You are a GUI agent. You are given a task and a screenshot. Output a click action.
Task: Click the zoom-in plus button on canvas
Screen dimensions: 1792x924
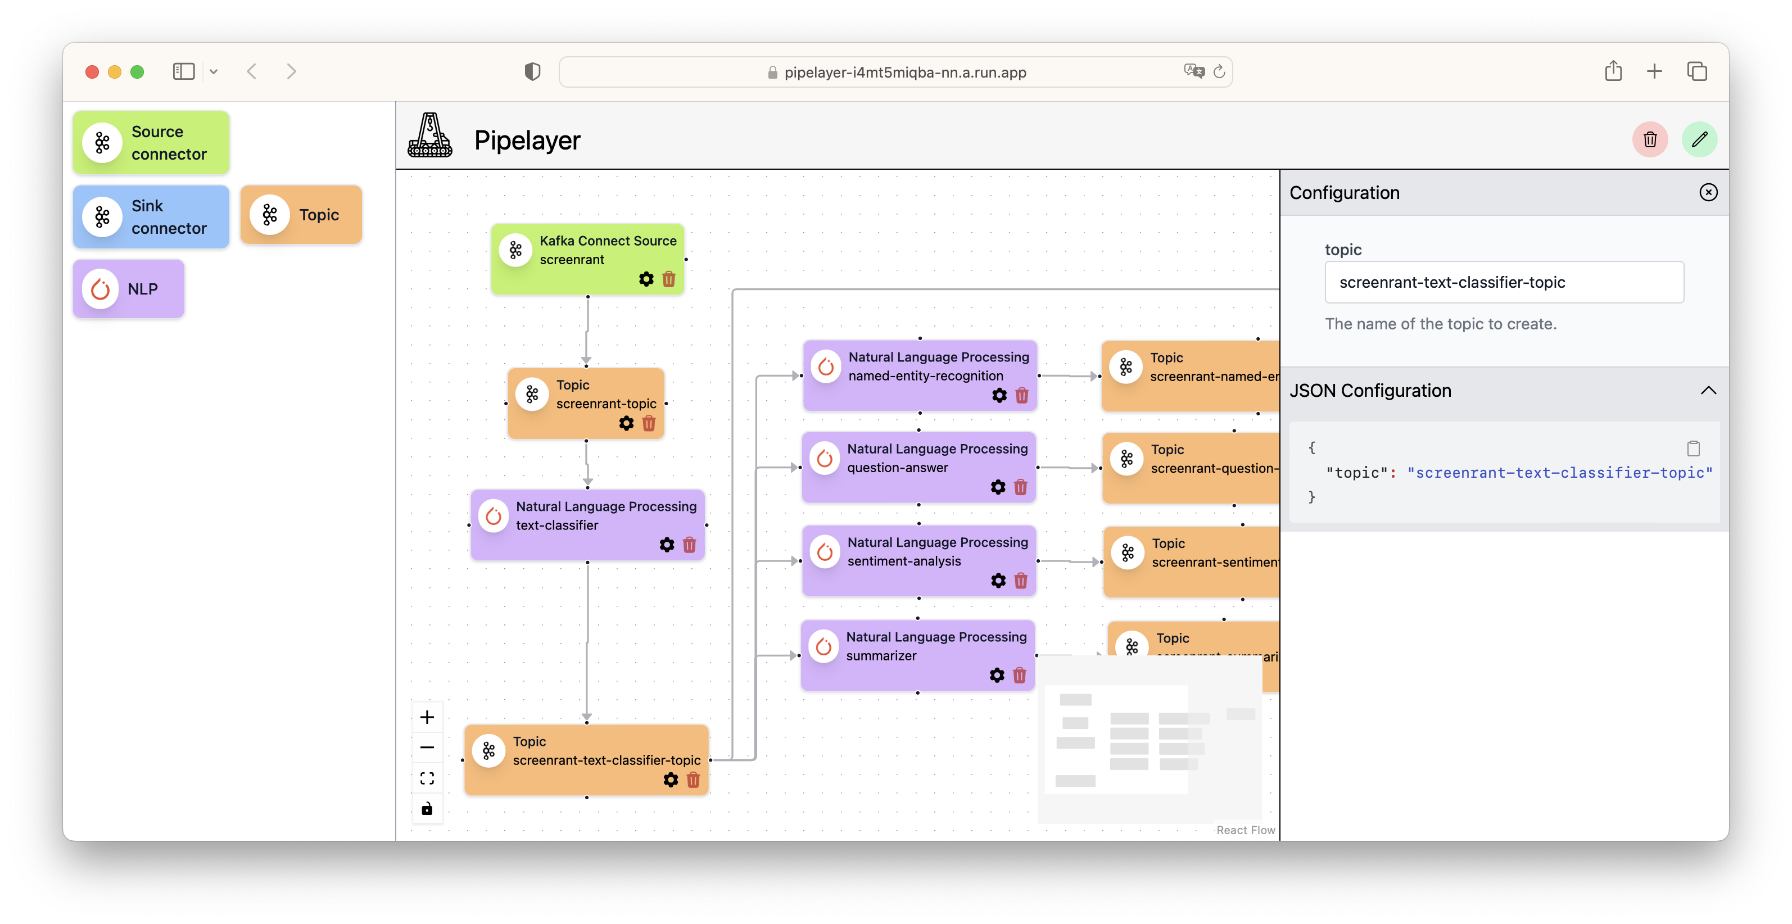(428, 715)
